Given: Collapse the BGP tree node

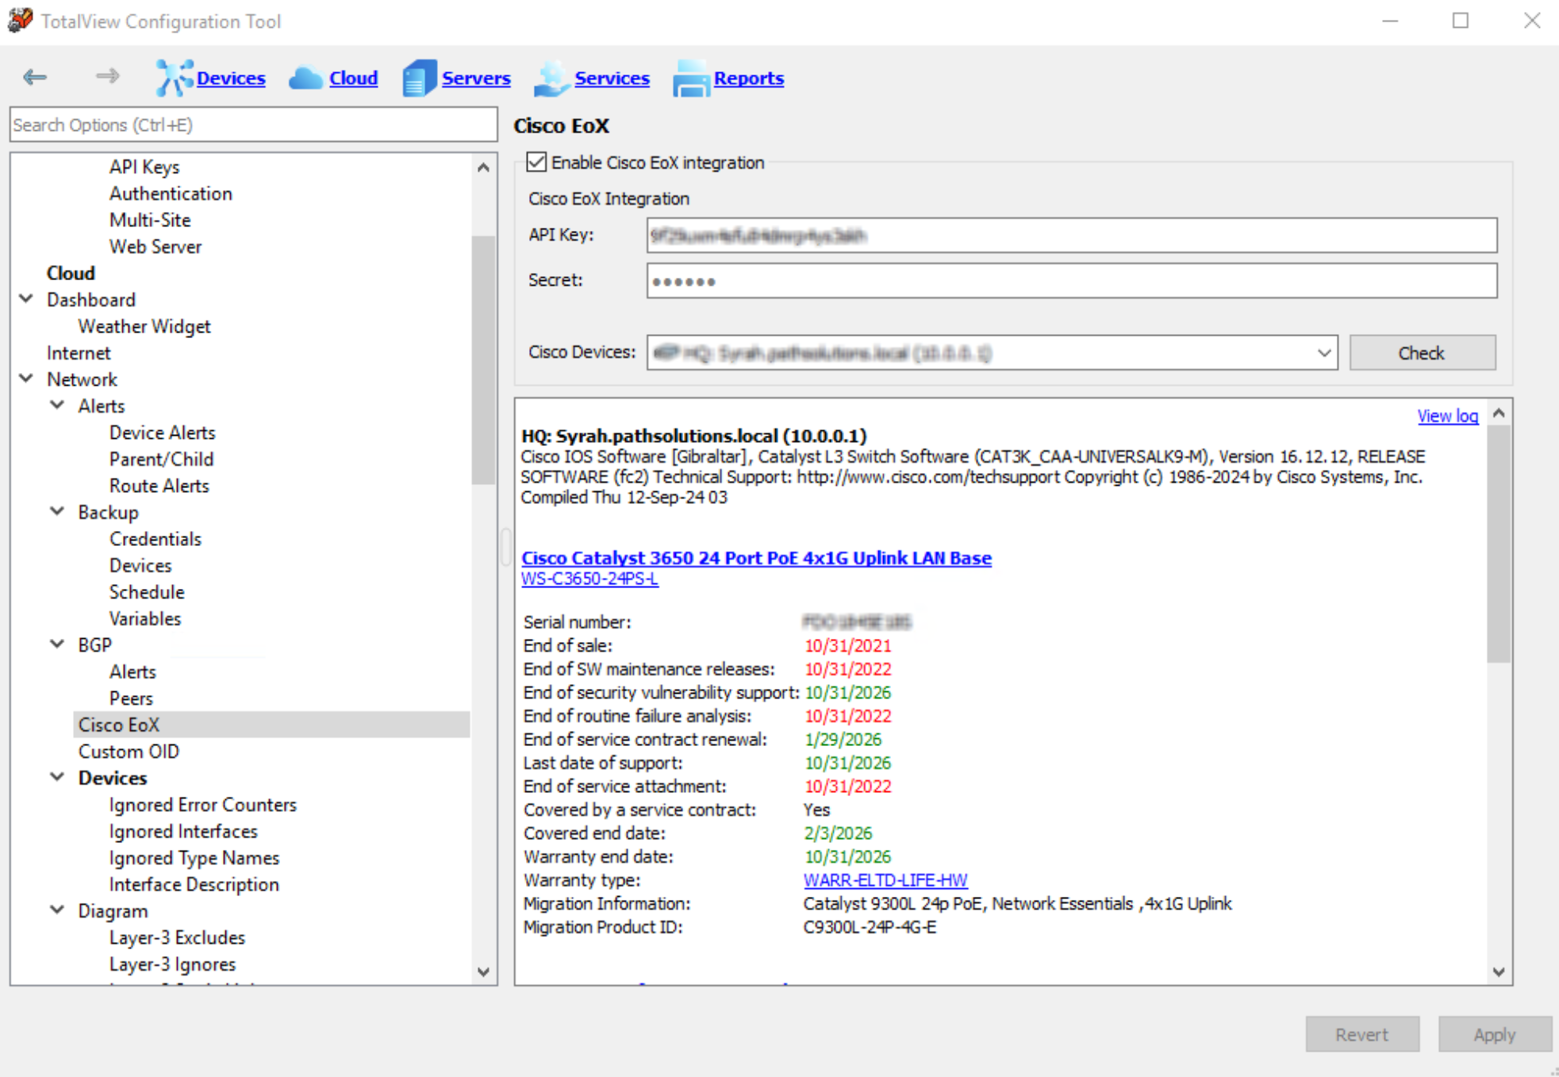Looking at the screenshot, I should point(57,644).
